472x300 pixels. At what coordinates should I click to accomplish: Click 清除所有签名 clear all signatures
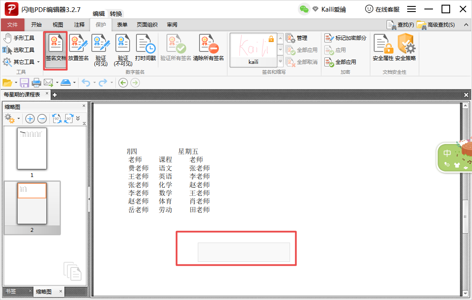point(208,48)
